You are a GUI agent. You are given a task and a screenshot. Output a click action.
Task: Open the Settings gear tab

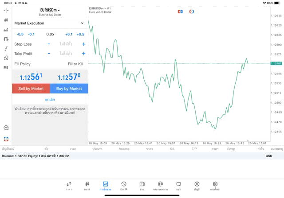[x=215, y=186]
